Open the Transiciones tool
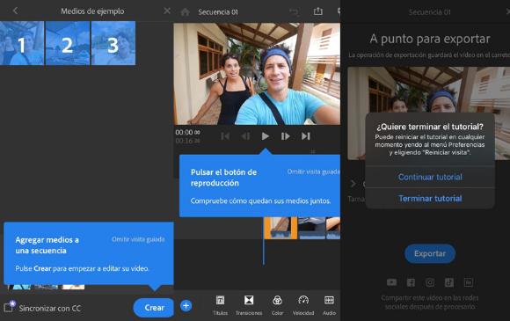Screen dimensions: 510x321 point(249,305)
